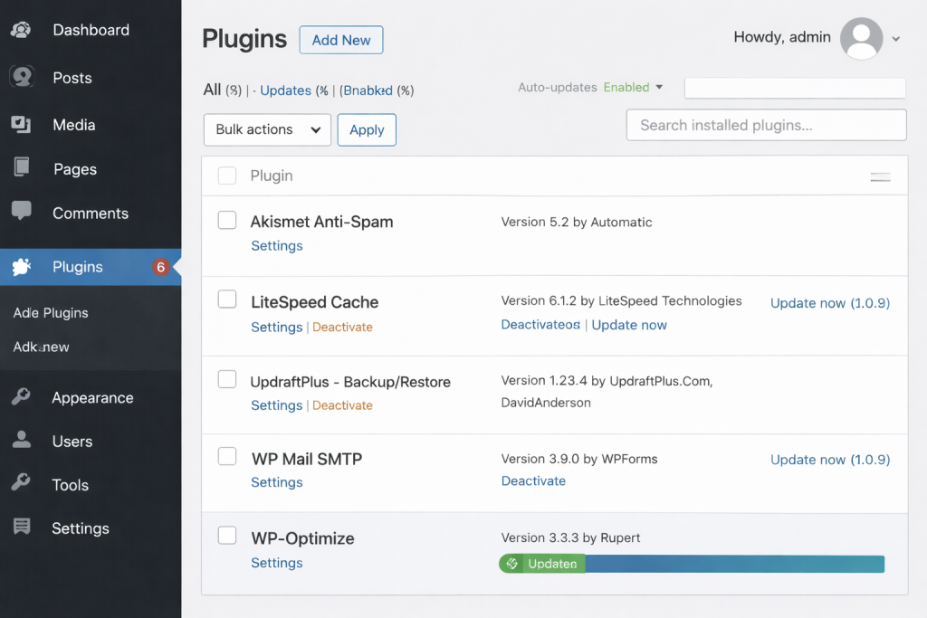Expand the Auto-updates Enabled dropdown
The width and height of the screenshot is (927, 618).
pos(633,88)
